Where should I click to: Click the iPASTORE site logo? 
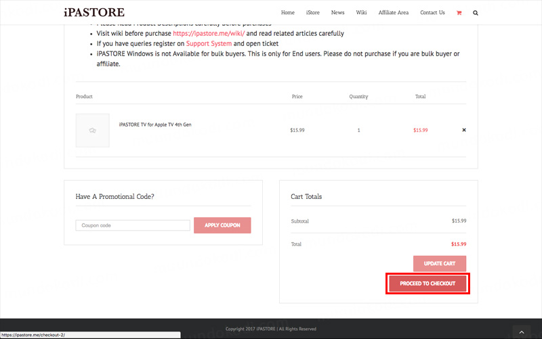coord(94,12)
